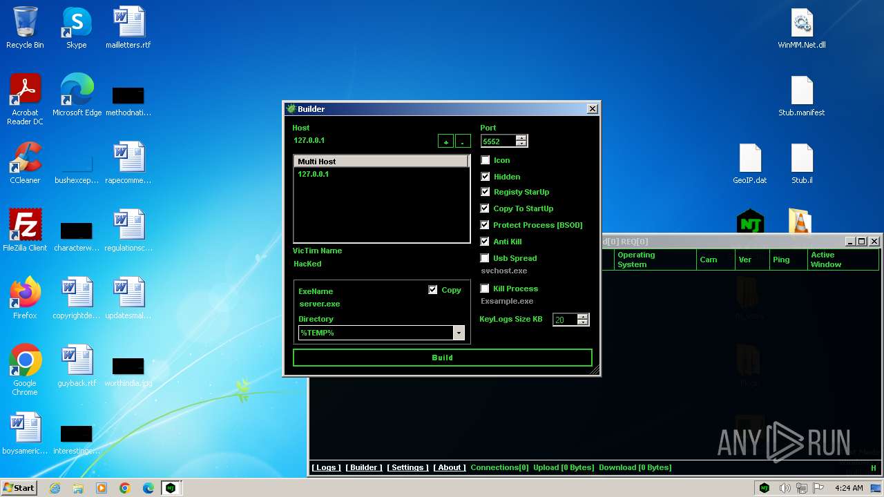Screen dimensions: 884x497
Task: Click the volume icon in system tray
Action: (x=785, y=488)
